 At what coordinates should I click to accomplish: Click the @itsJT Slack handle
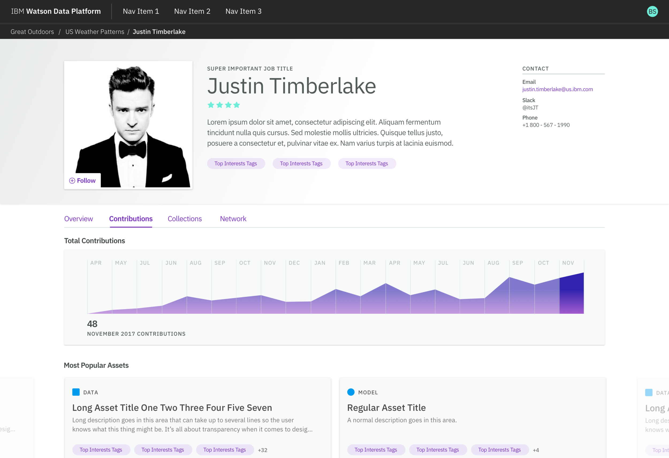pos(530,108)
